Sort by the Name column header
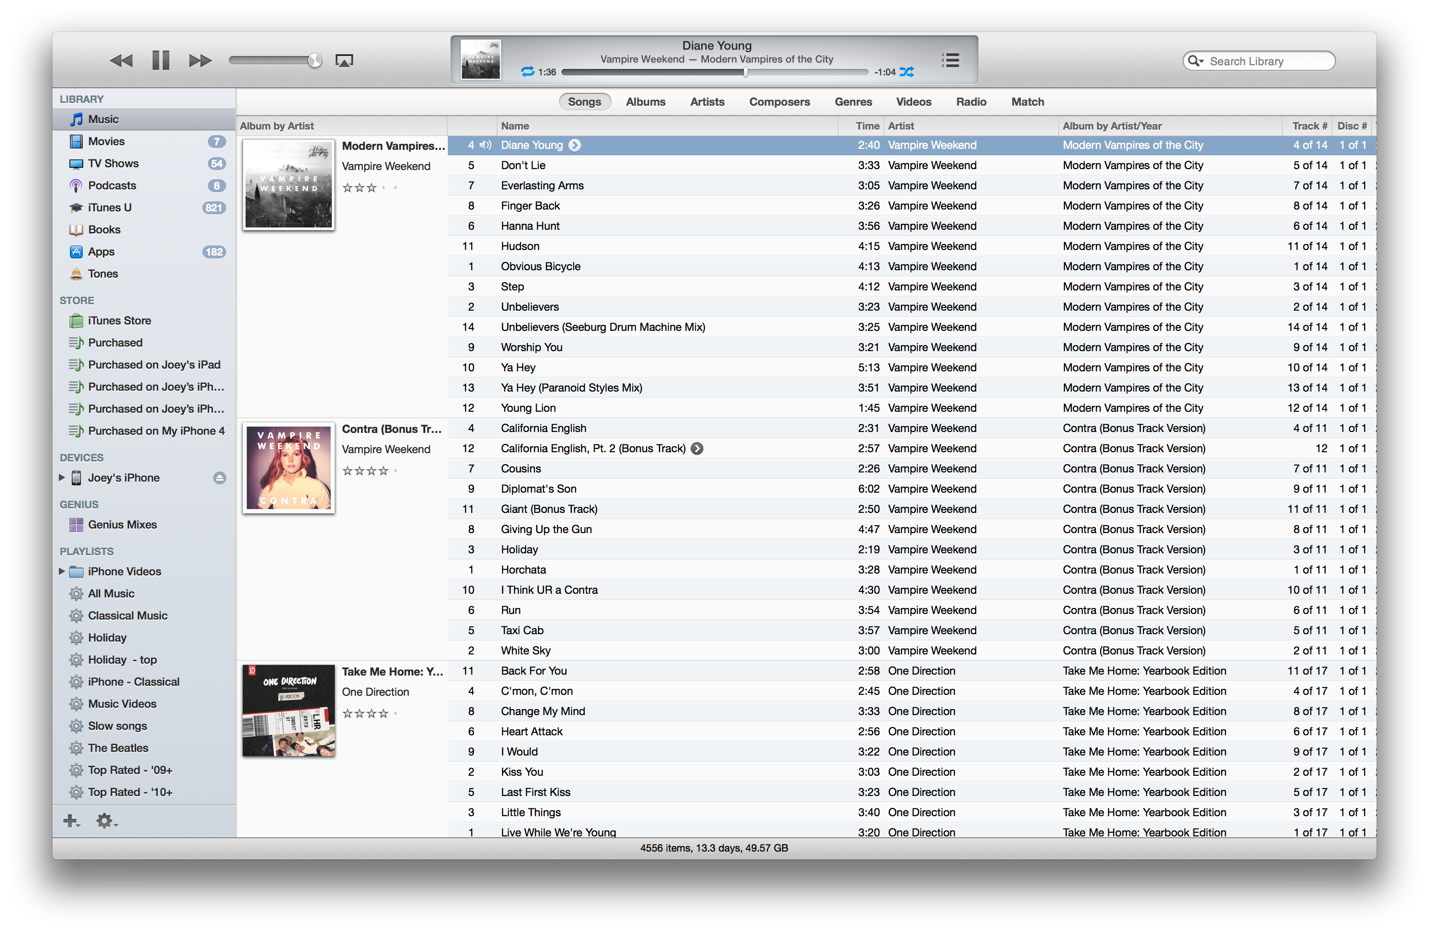 point(667,126)
